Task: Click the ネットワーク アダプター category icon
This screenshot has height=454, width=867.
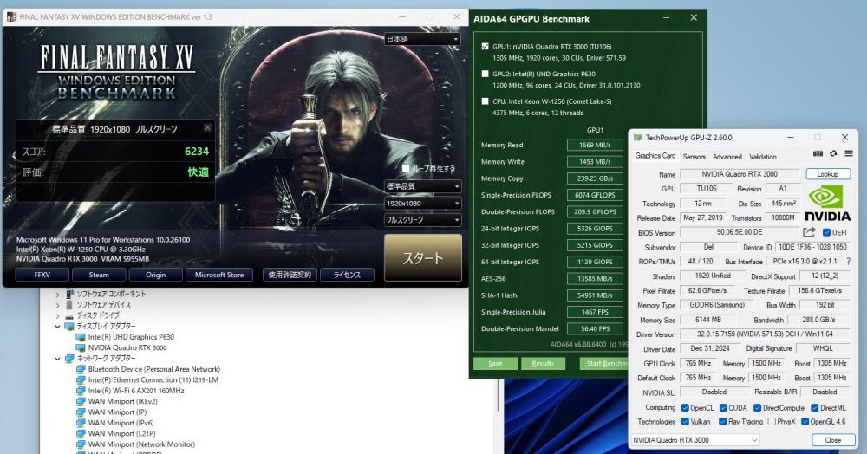Action: 69,359
